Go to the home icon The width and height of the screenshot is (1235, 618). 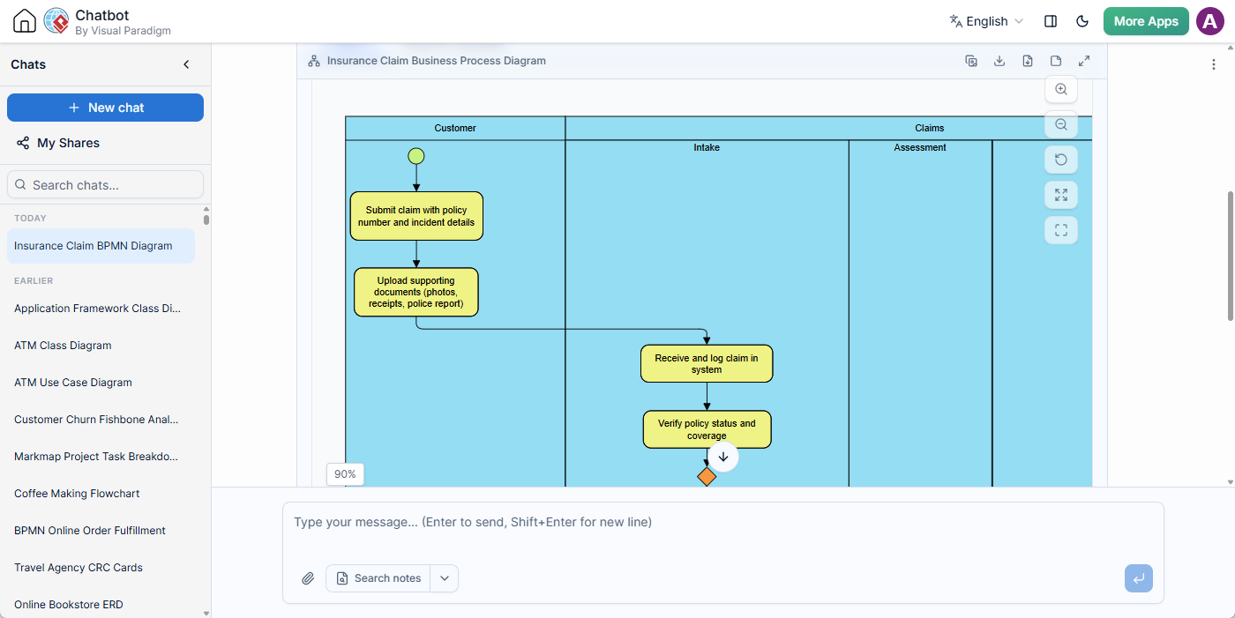(25, 21)
